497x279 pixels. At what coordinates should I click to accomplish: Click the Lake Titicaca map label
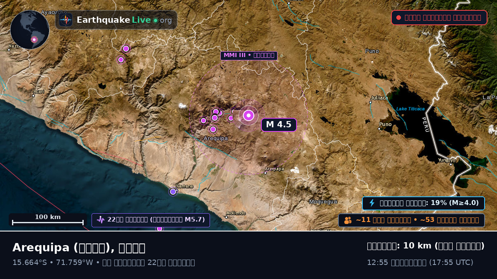point(410,109)
